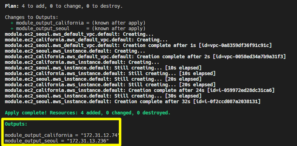Click the Seoul aws_instance 'Creating...' line
The height and width of the screenshot is (146, 297).
(x=75, y=51)
